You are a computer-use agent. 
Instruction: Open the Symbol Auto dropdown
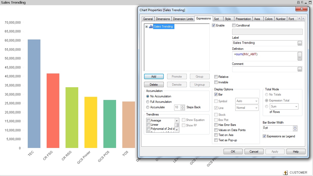247,101
